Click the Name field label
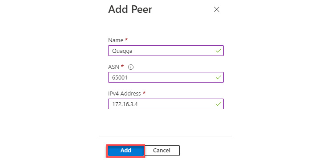 (116, 40)
